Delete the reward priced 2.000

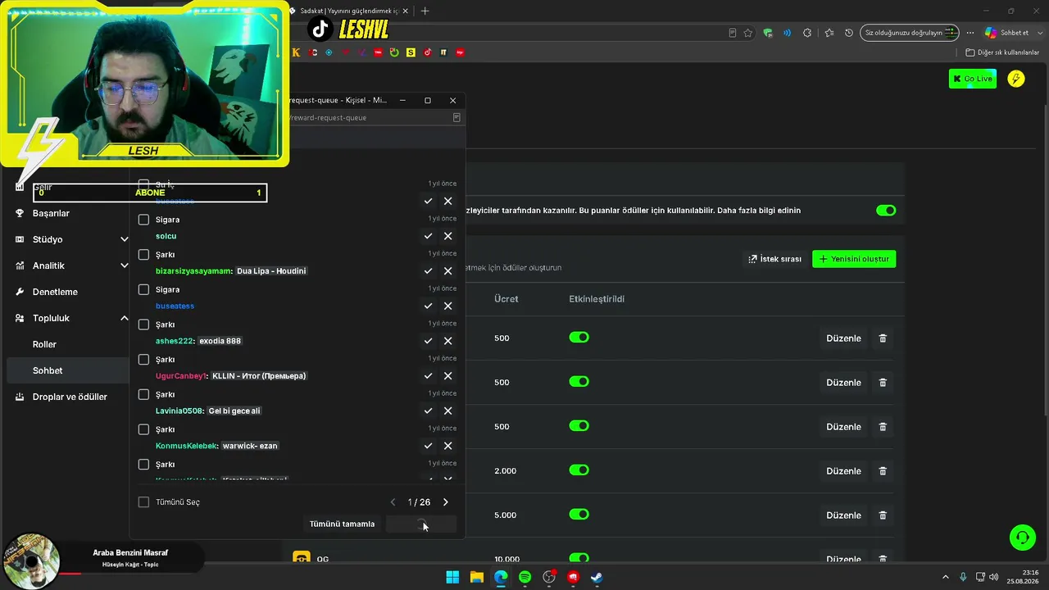883,471
